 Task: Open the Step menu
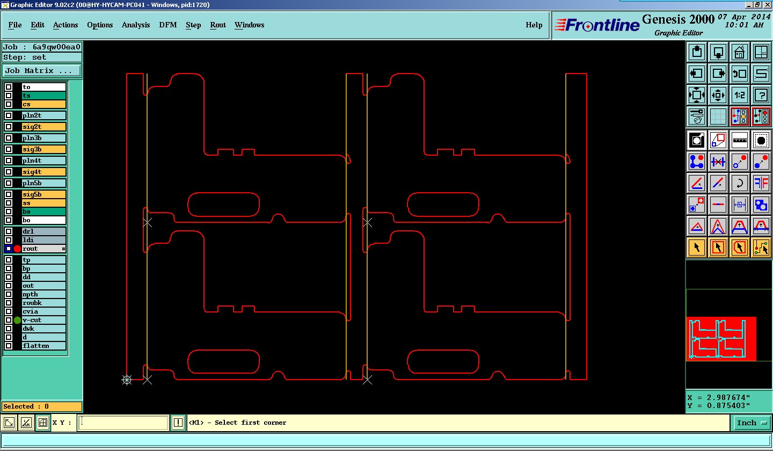coord(193,25)
